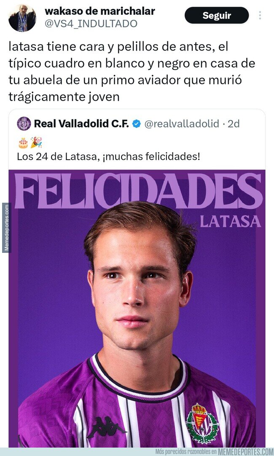Image resolution: width=274 pixels, height=456 pixels.
Task: Open the MEMEDEPORTES.COM footer link
Action: coord(245,452)
